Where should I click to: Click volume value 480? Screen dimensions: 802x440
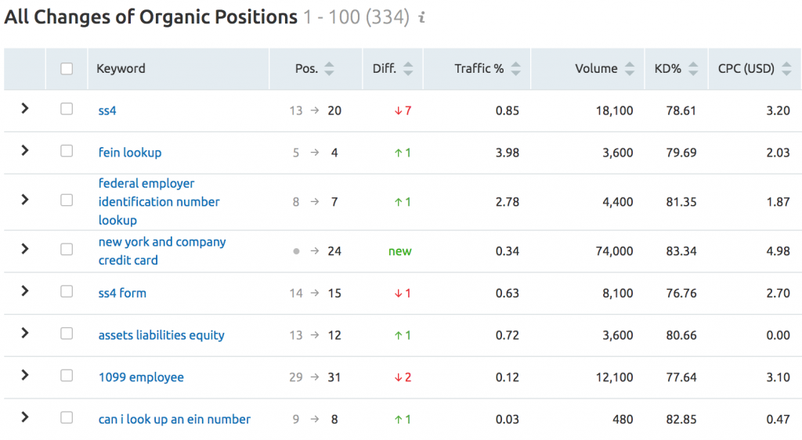[x=623, y=420]
